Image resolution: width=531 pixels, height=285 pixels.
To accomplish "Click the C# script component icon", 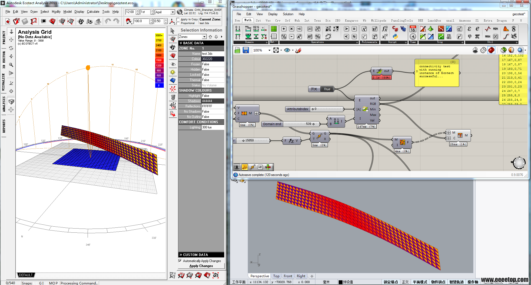I will click(395, 29).
